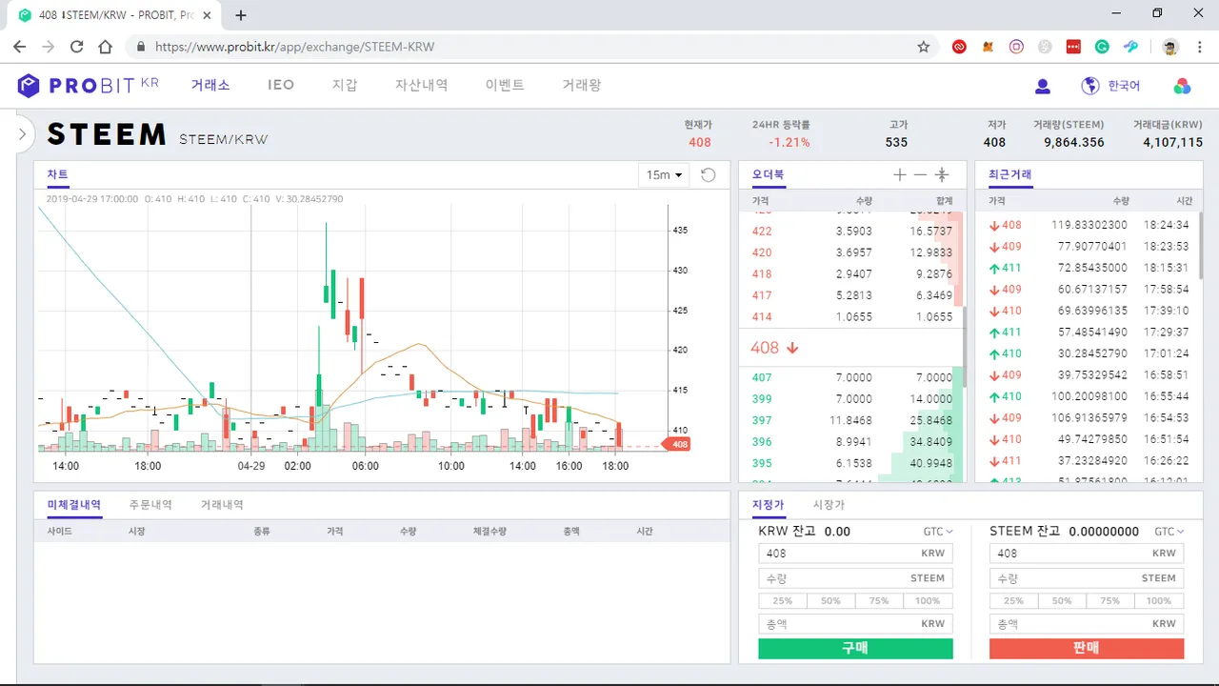Click the order book center-align icon
This screenshot has height=686, width=1219.
942,174
